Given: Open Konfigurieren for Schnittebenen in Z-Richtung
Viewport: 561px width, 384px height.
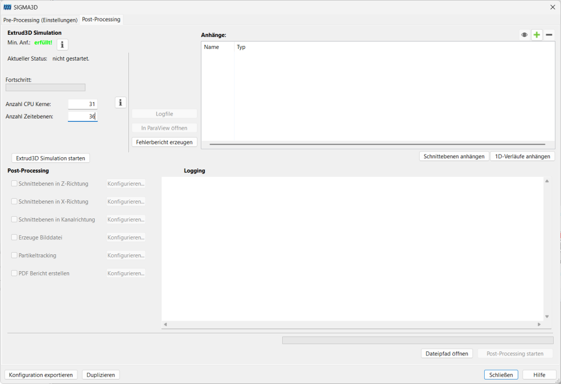Looking at the screenshot, I should tap(126, 184).
